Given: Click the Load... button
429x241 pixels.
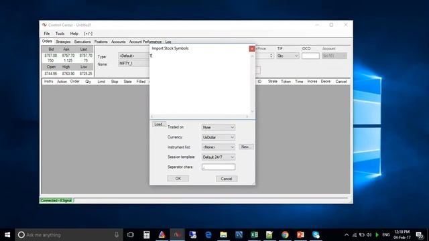Looking at the screenshot, I should pyautogui.click(x=159, y=125).
